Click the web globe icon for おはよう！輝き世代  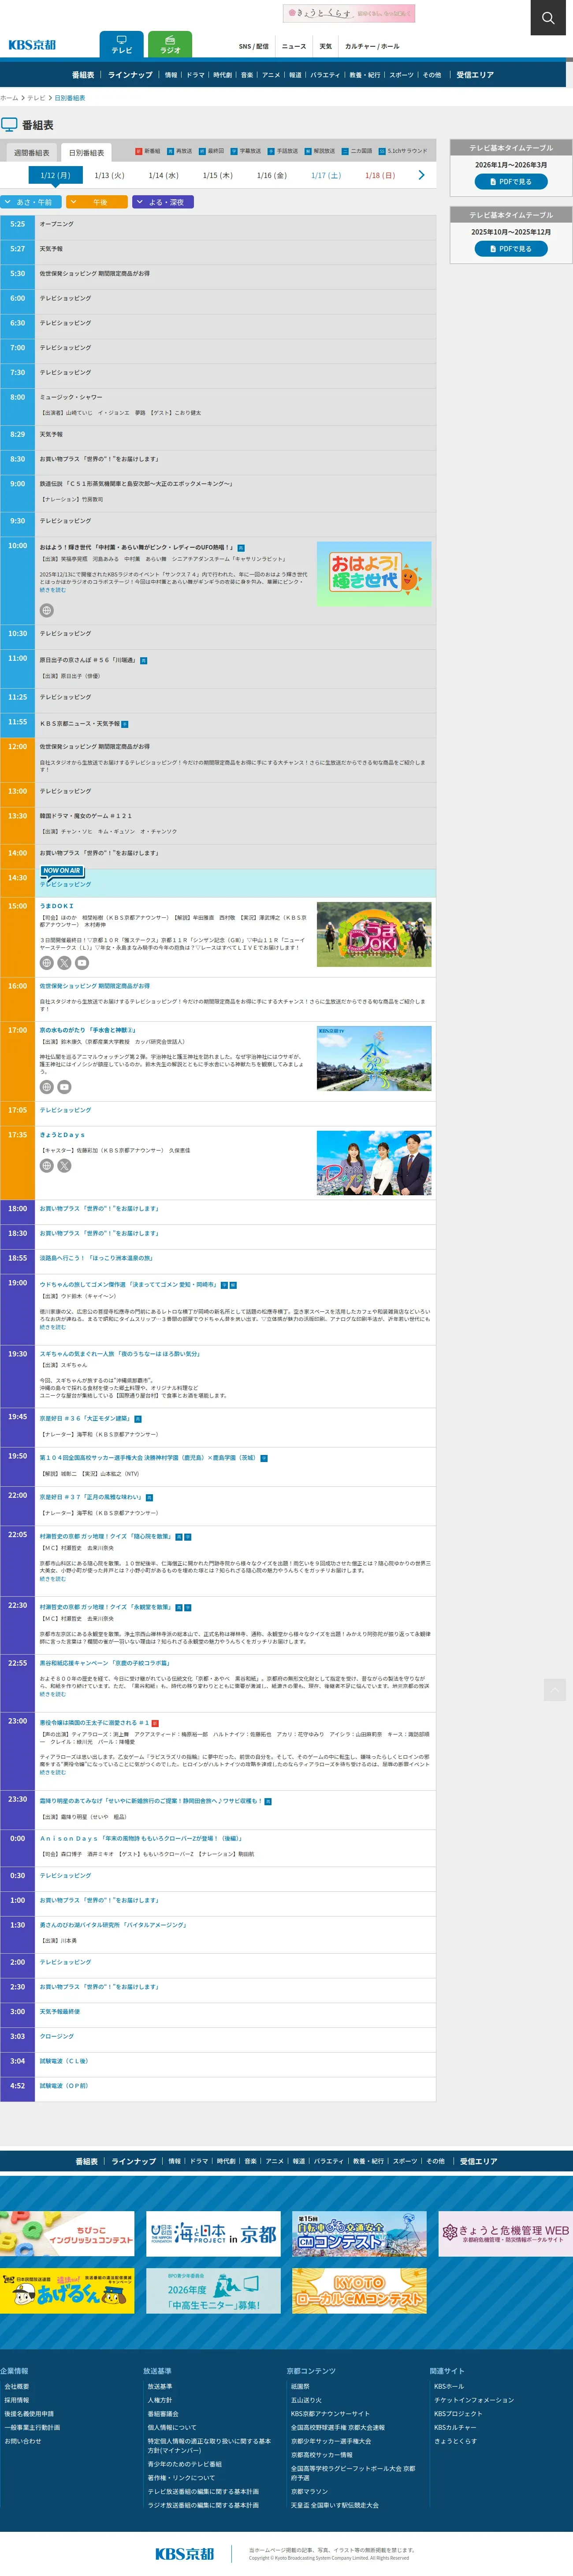(46, 610)
